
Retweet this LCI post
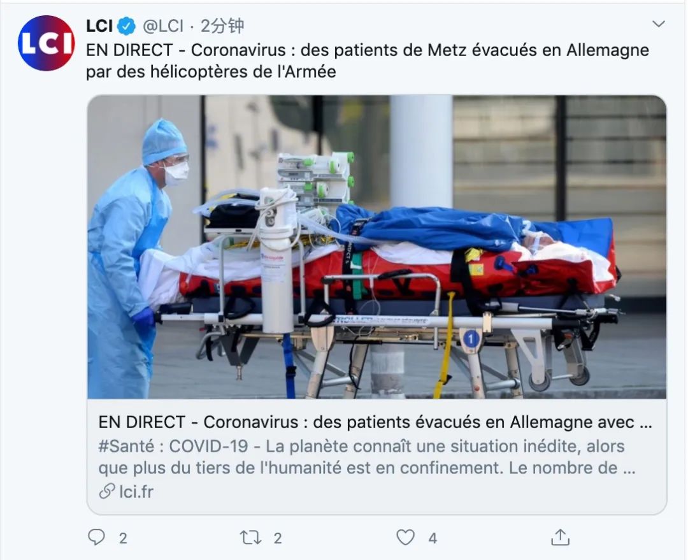(x=250, y=538)
